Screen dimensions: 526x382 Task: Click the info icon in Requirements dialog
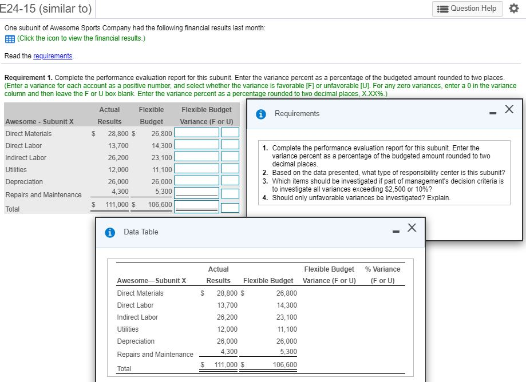tap(260, 114)
